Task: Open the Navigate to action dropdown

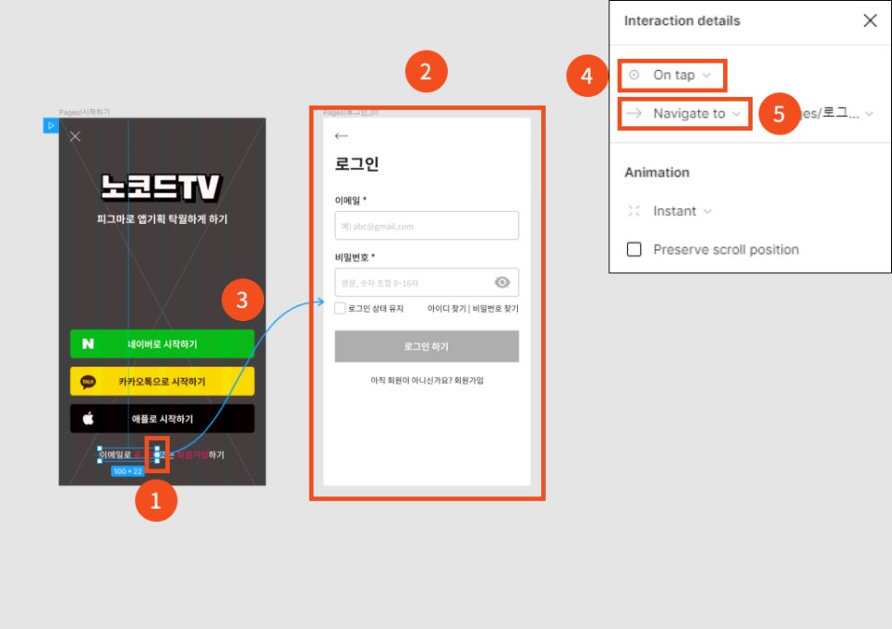Action: point(696,113)
